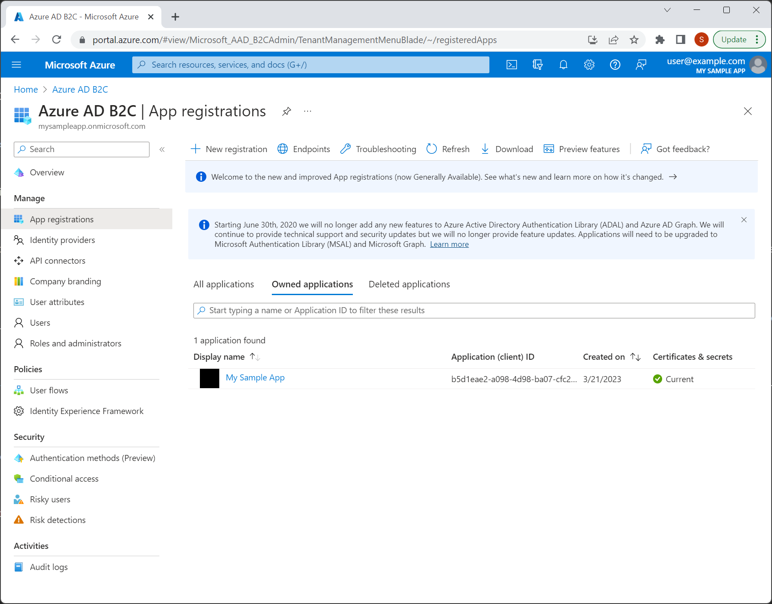
Task: Open Identity Experience Framework
Action: pos(87,411)
